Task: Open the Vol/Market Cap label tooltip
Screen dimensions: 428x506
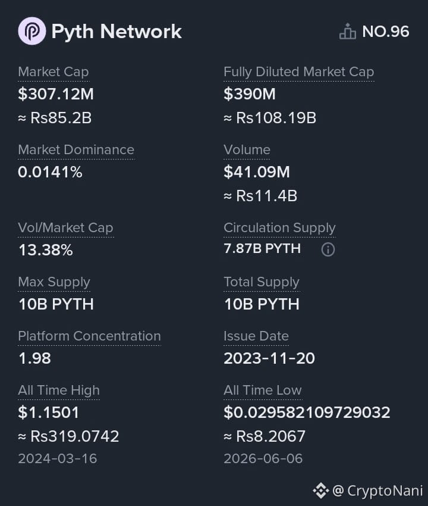Action: [66, 228]
